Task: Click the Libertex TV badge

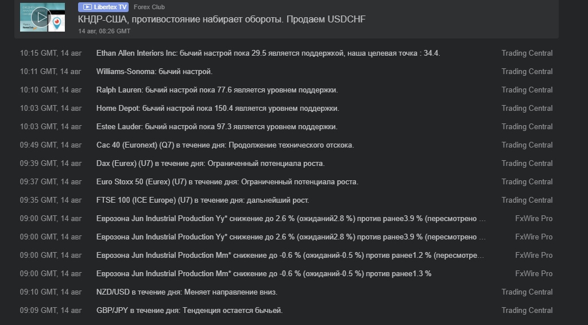Action: (103, 7)
